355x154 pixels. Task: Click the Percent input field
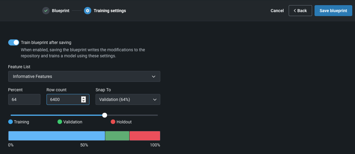click(x=24, y=99)
